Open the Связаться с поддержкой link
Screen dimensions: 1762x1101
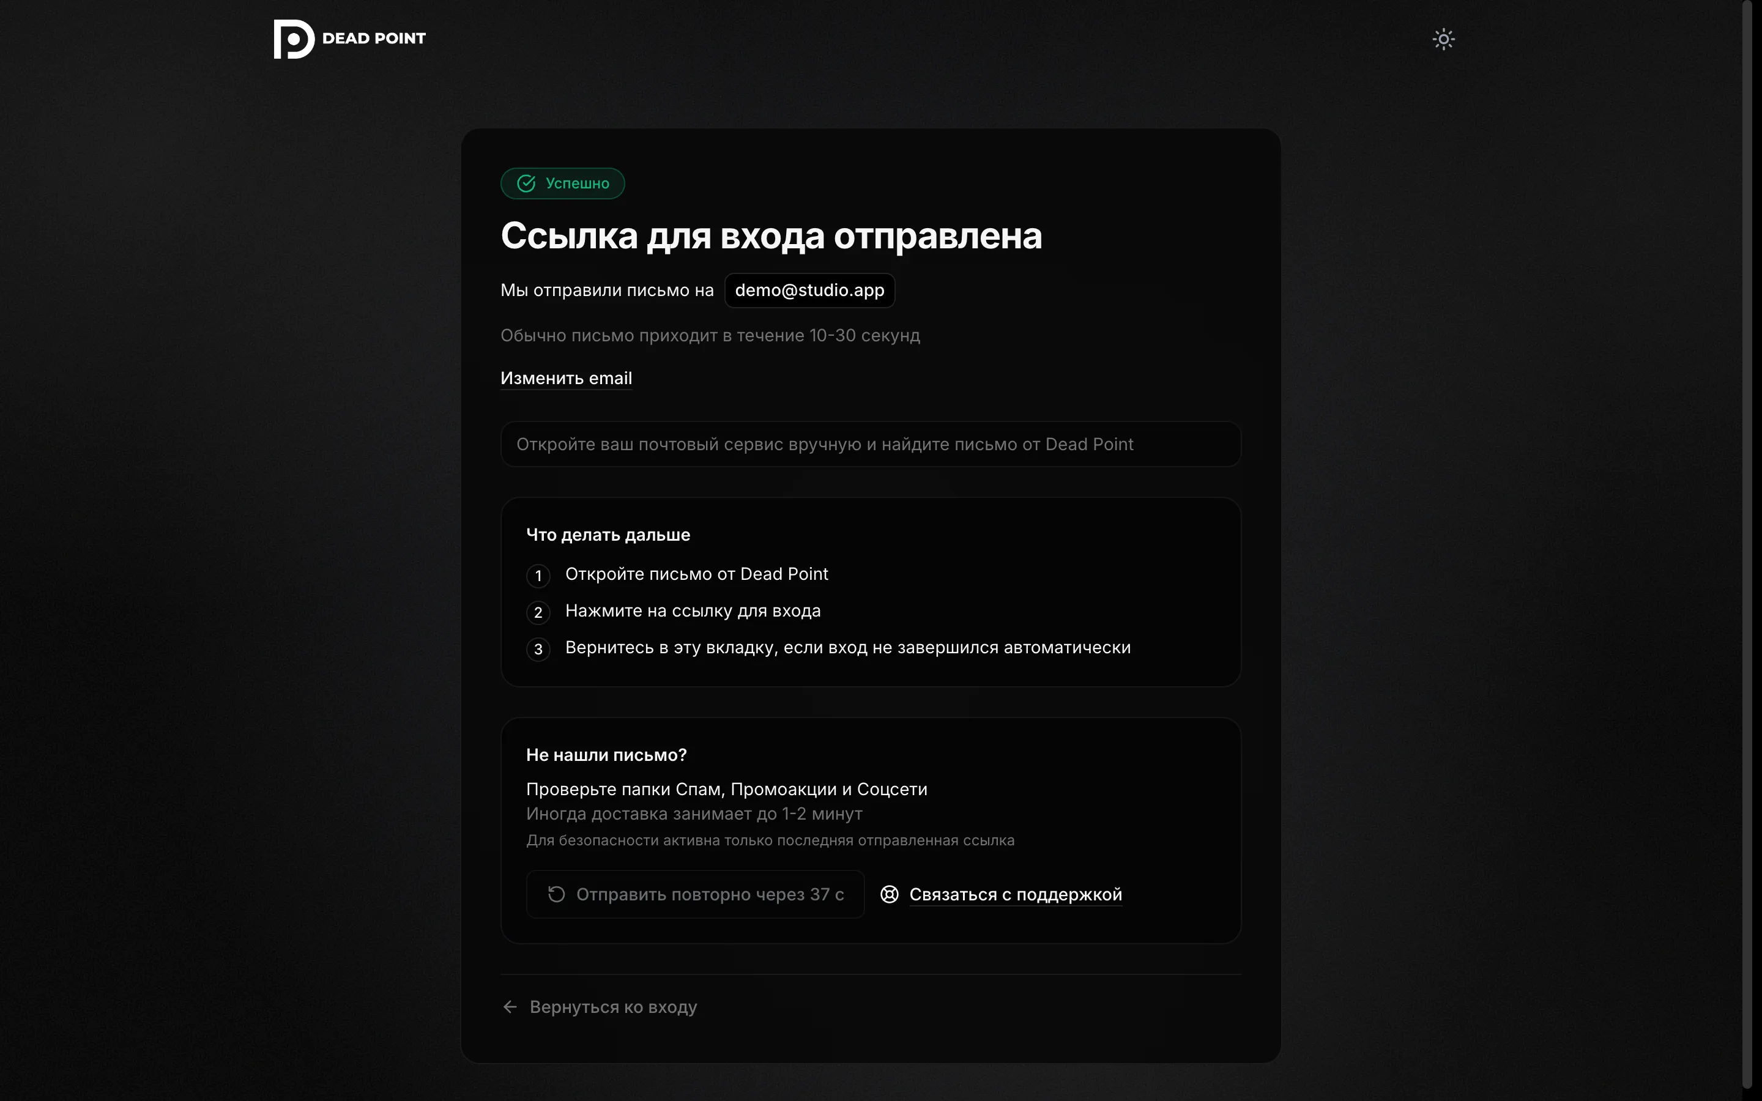point(1015,895)
